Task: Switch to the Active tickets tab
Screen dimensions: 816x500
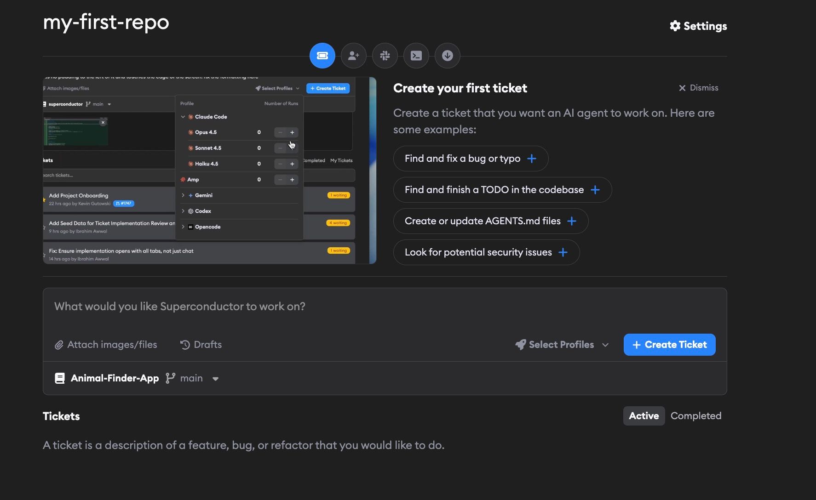Action: pos(644,416)
